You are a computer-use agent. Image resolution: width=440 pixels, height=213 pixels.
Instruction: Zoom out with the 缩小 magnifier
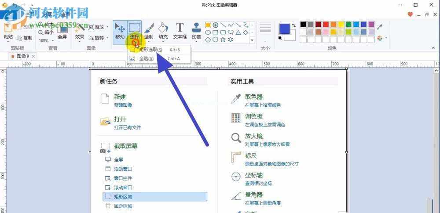[x=46, y=32]
